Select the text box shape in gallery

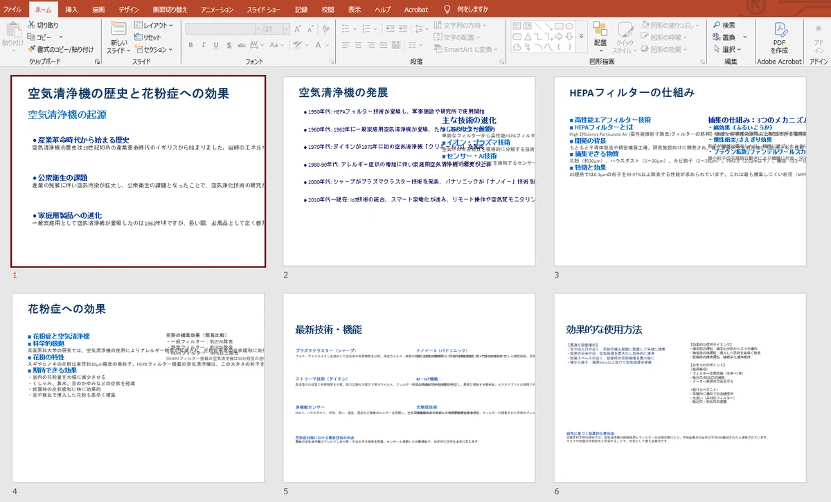tap(517, 26)
